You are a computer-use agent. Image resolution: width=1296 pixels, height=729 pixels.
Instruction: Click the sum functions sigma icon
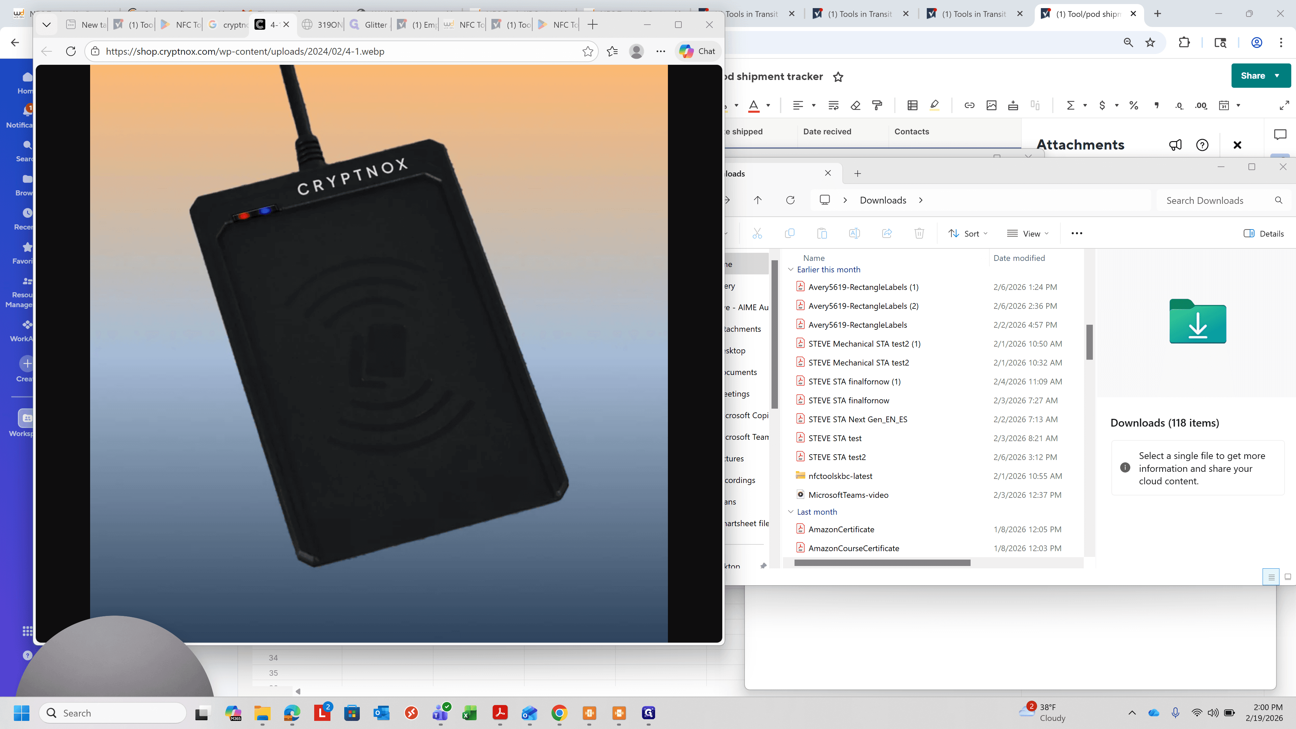1071,105
